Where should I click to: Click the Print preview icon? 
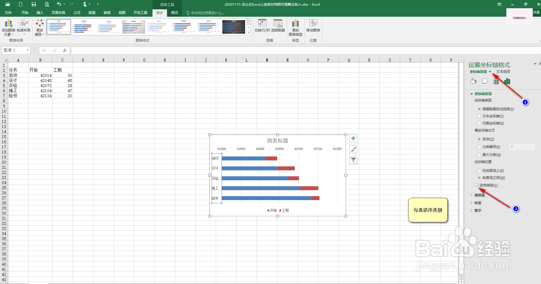pyautogui.click(x=47, y=4)
